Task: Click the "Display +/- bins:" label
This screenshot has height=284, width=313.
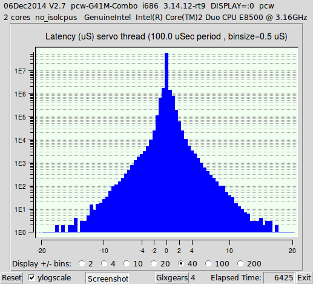Action: pos(42,264)
